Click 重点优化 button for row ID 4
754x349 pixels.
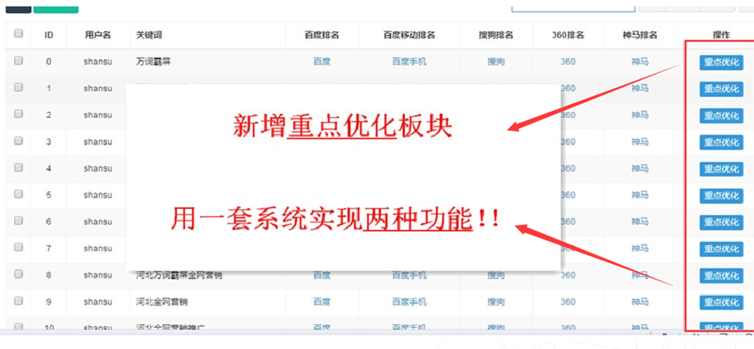coord(721,169)
